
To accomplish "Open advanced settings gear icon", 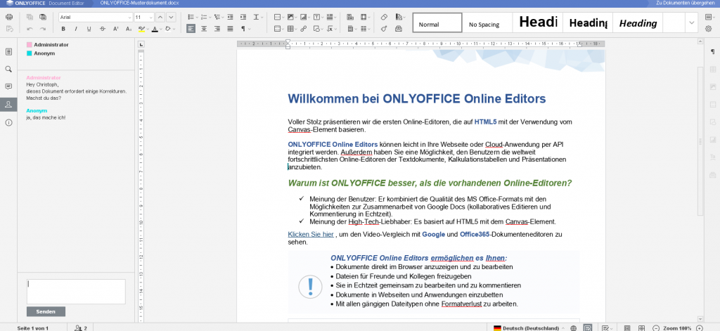I will point(708,29).
